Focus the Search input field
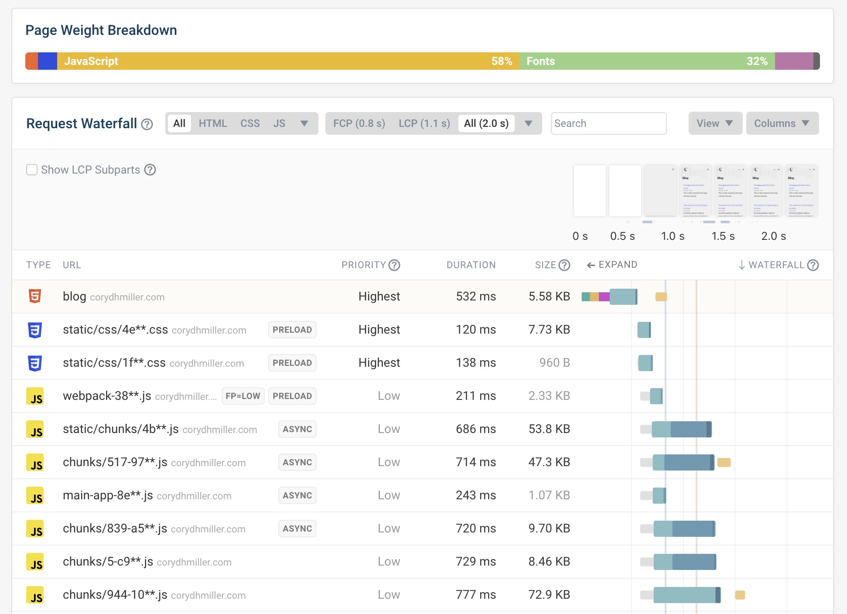 click(x=608, y=123)
